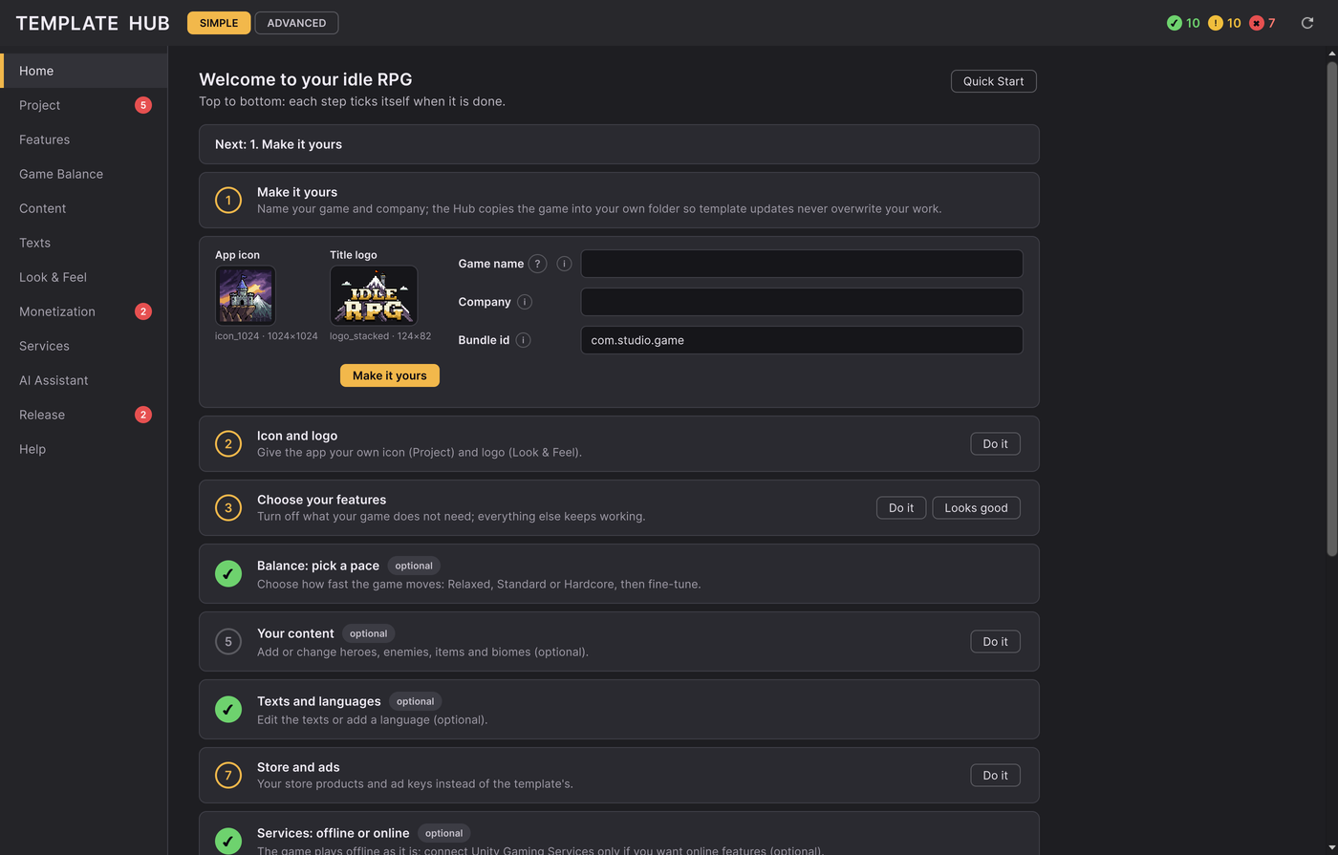
Task: Click the Bundle id info icon
Action: coord(524,340)
